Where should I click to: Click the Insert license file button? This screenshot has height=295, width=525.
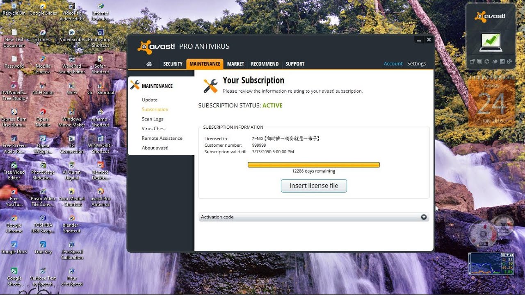coord(314,186)
